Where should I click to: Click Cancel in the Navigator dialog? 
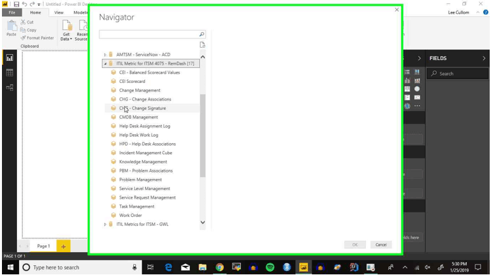point(381,244)
